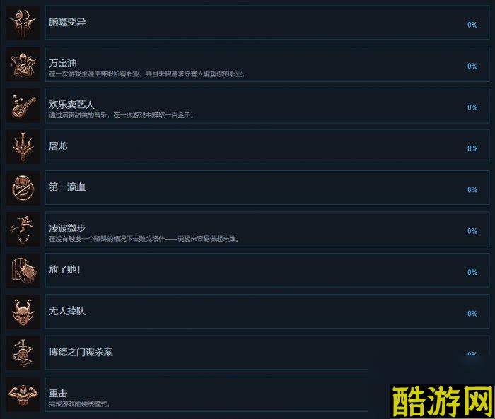Click the 凌波微步 achievement description text
The width and height of the screenshot is (495, 419).
coord(144,239)
